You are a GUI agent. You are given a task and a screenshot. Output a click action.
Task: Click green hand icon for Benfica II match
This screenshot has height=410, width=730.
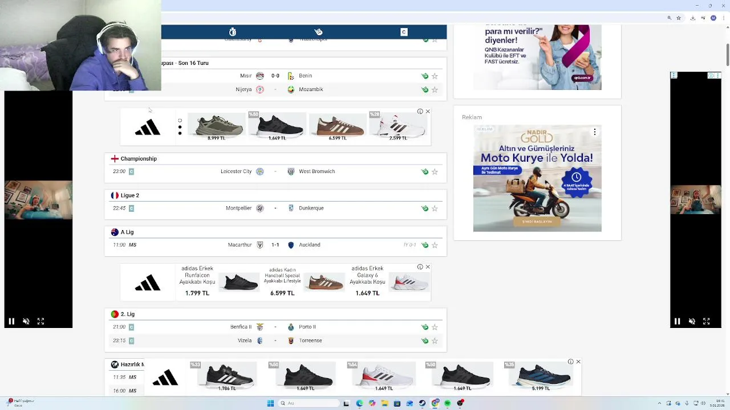pyautogui.click(x=425, y=327)
